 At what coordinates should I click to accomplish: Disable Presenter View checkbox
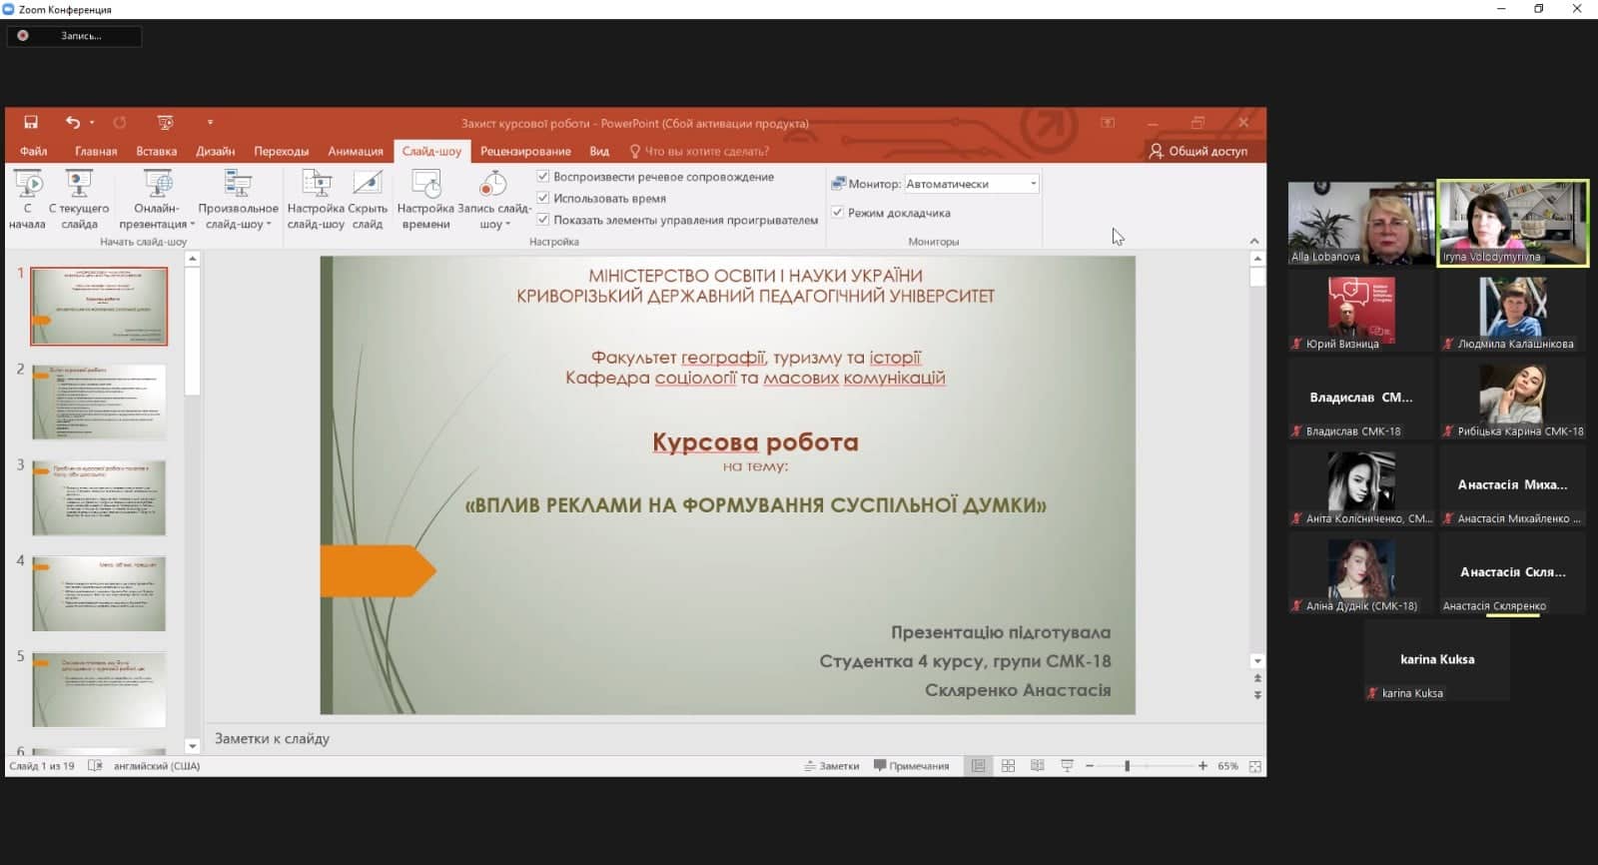838,213
